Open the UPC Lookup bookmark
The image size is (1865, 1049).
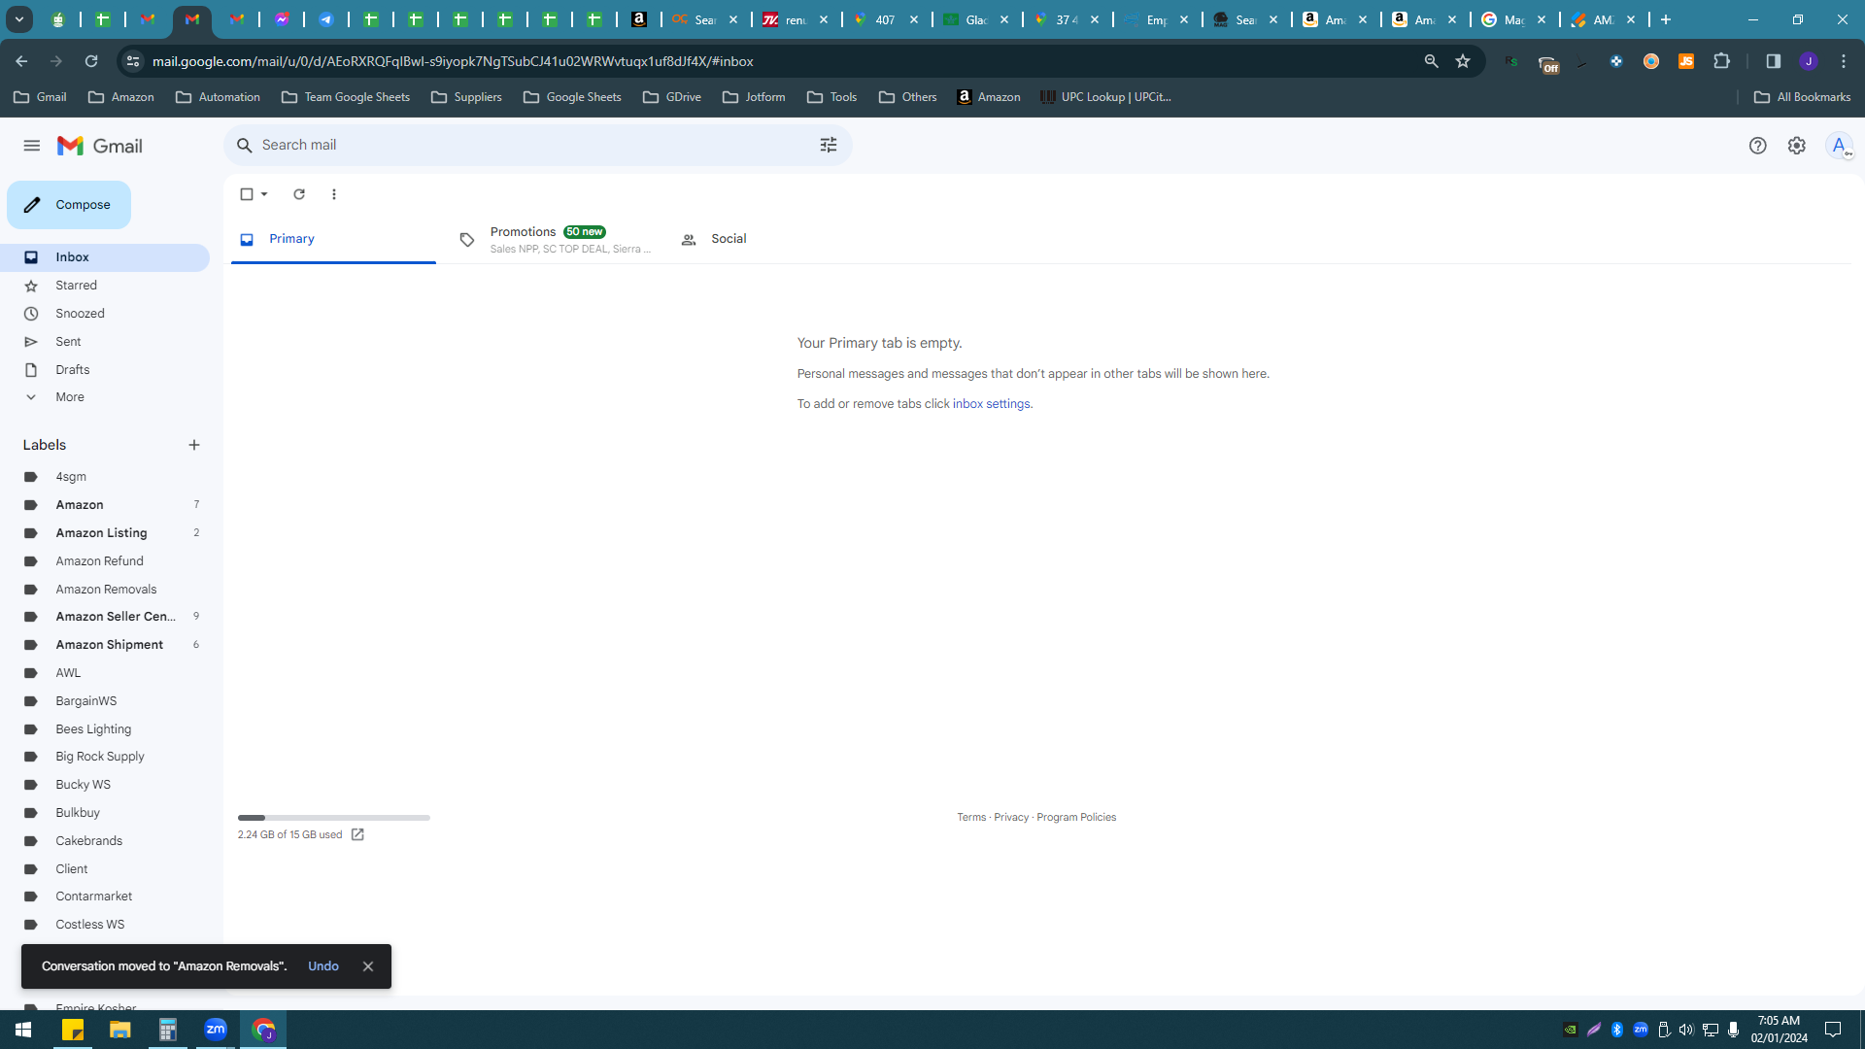click(1105, 97)
